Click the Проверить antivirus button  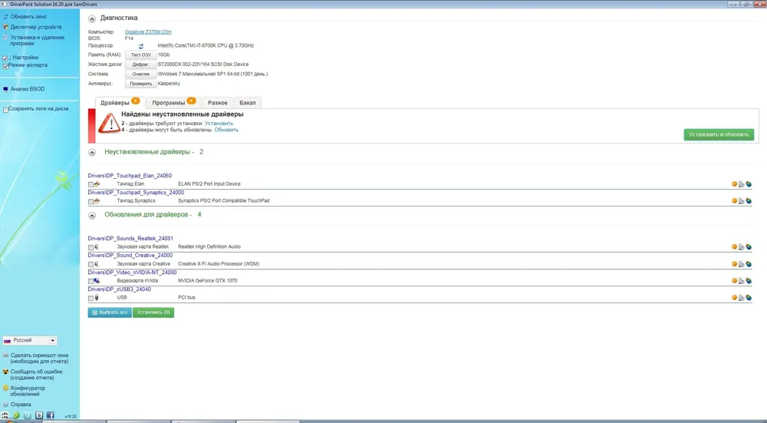click(141, 84)
